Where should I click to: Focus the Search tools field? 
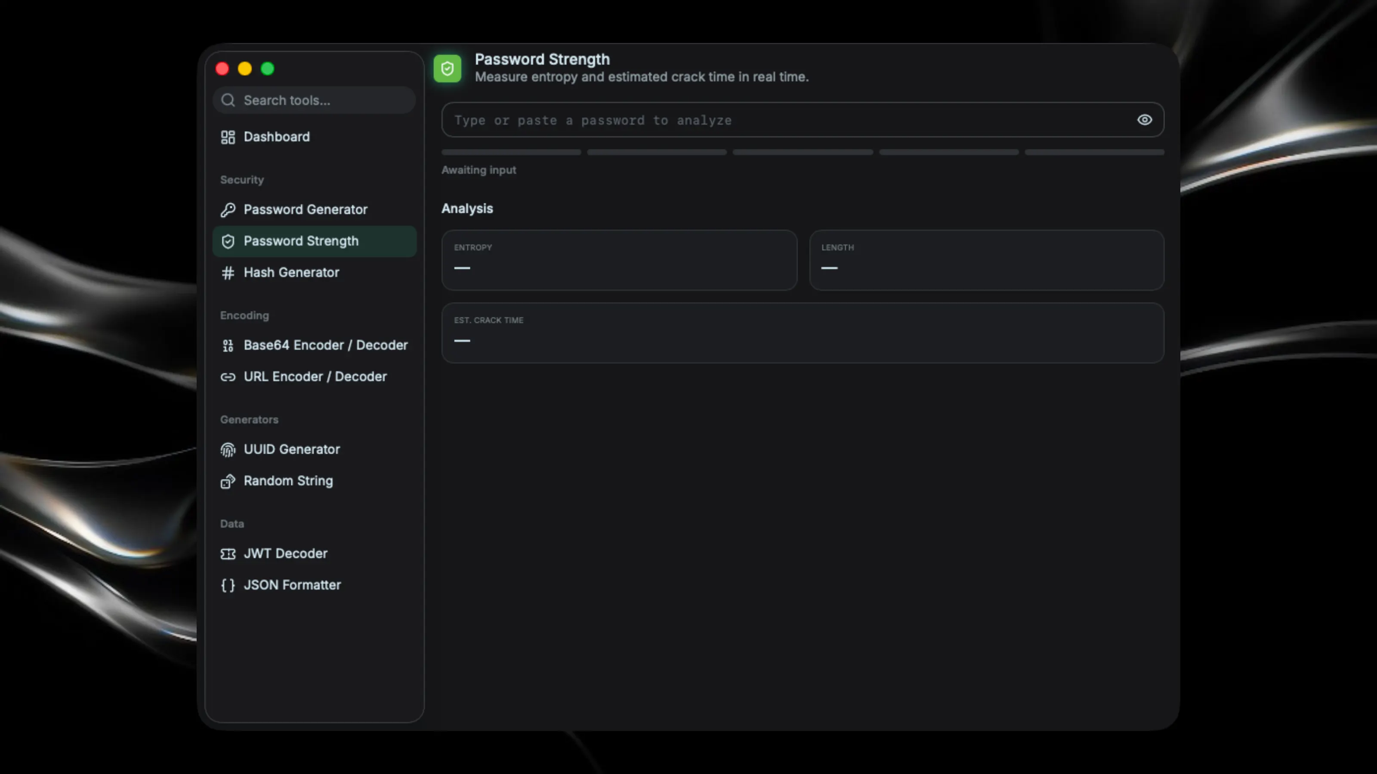[314, 101]
